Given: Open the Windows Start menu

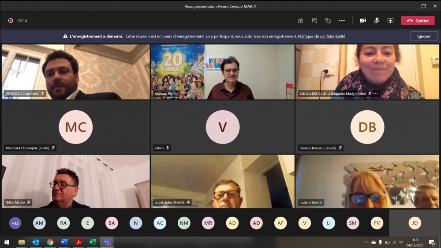Looking at the screenshot, I should [7, 242].
